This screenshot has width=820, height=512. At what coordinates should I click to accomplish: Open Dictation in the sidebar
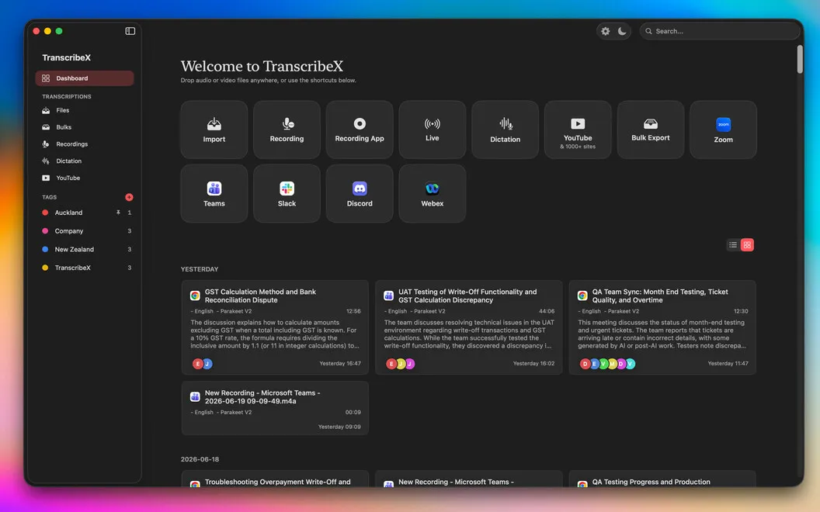click(x=85, y=161)
